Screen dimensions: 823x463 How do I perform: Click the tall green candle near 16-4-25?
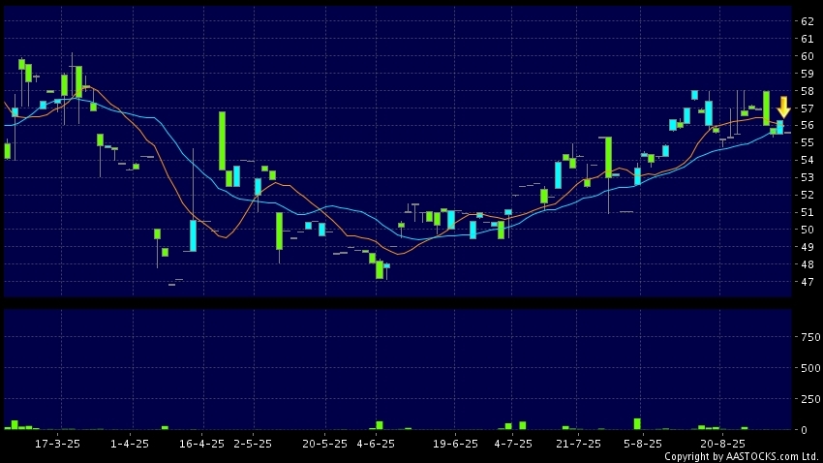pyautogui.click(x=222, y=140)
